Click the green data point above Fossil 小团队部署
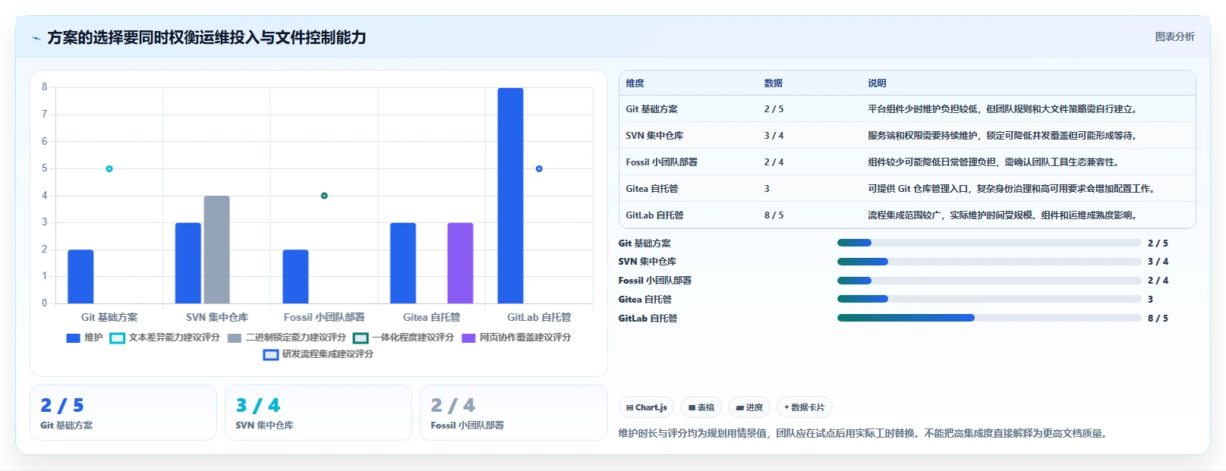Screen dimensions: 1226x471 pyautogui.click(x=324, y=196)
